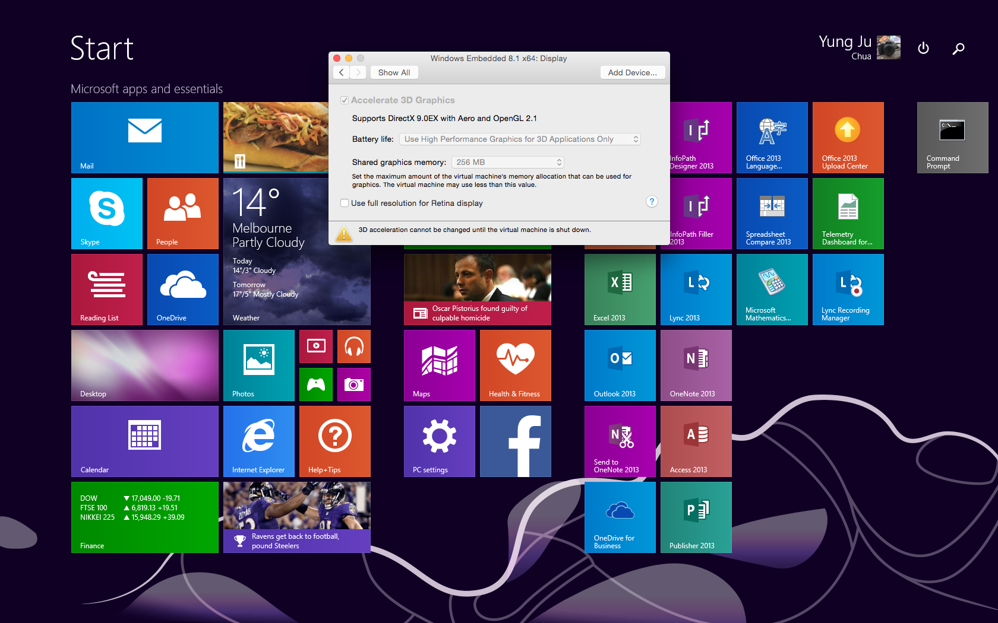The height and width of the screenshot is (623, 998).
Task: Open the Mail tile
Action: tap(144, 138)
